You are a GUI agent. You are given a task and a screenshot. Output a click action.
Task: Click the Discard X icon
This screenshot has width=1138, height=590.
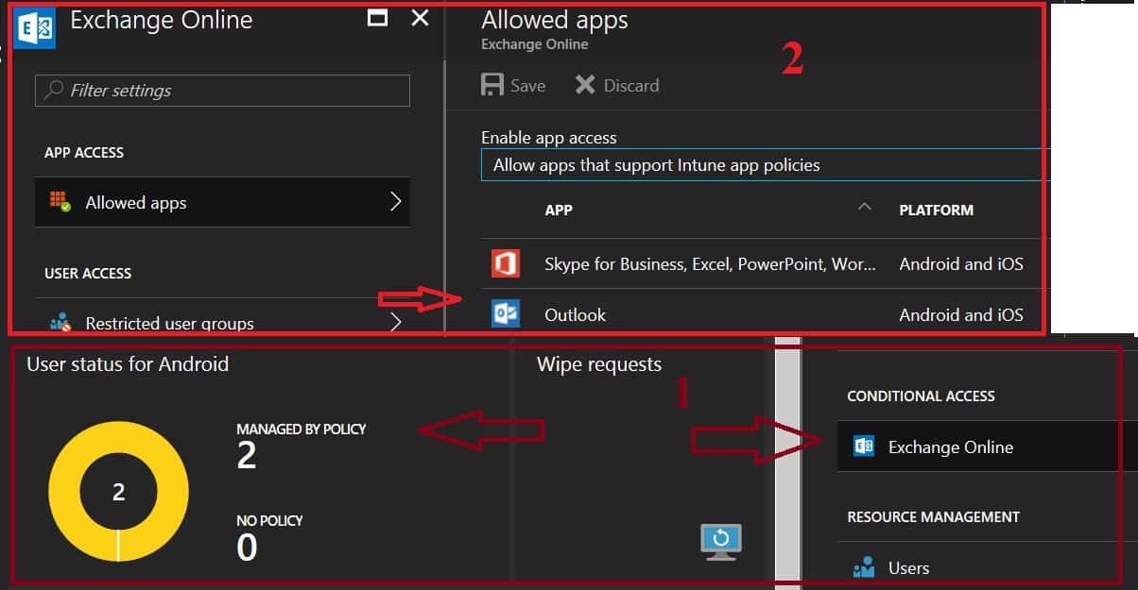(x=585, y=85)
